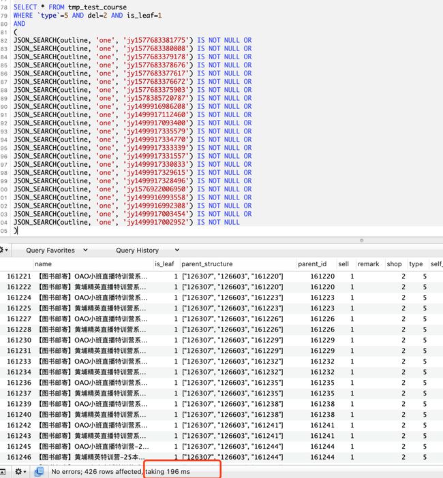Viewport: 443px width, 478px height.
Task: Click the 'taking 196 ms' status text
Action: coord(168,472)
